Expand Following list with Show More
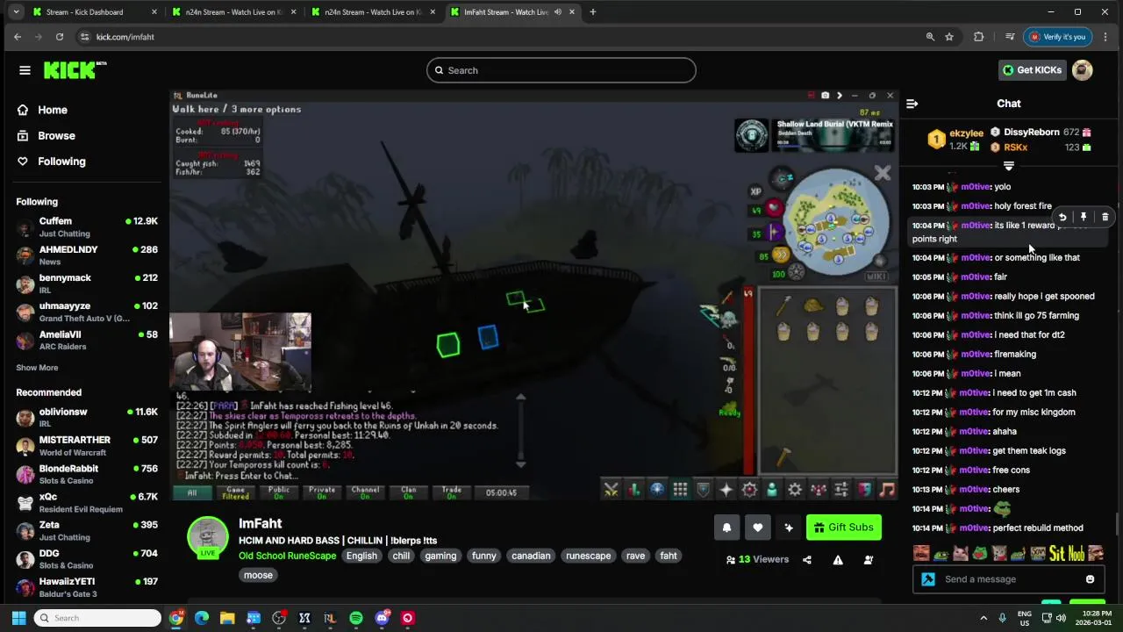1123x632 pixels. (37, 368)
